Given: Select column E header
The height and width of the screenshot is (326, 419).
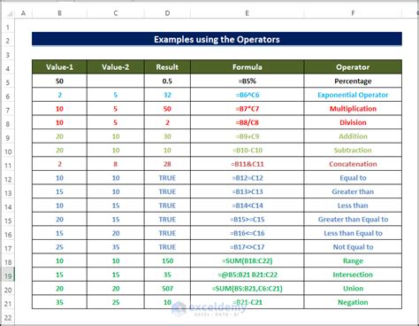Looking at the screenshot, I should pyautogui.click(x=247, y=13).
